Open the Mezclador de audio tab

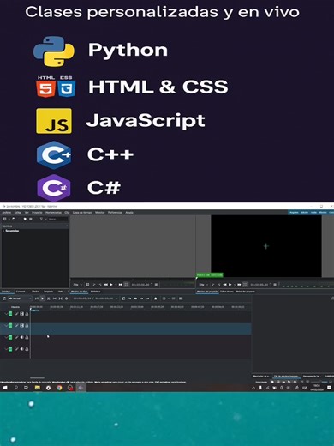261,376
